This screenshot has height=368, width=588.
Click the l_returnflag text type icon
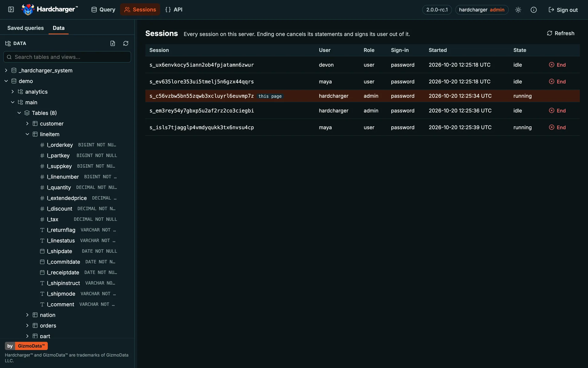point(42,230)
